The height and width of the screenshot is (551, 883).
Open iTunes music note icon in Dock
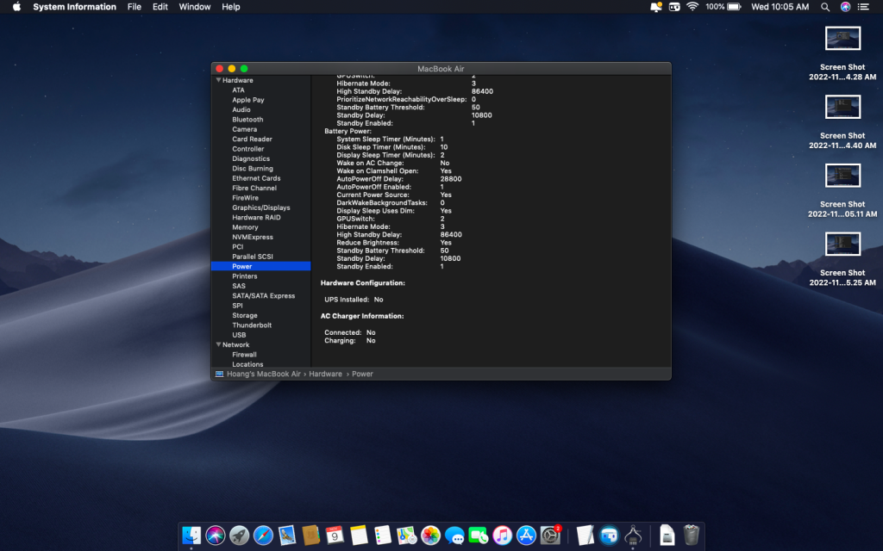[503, 535]
